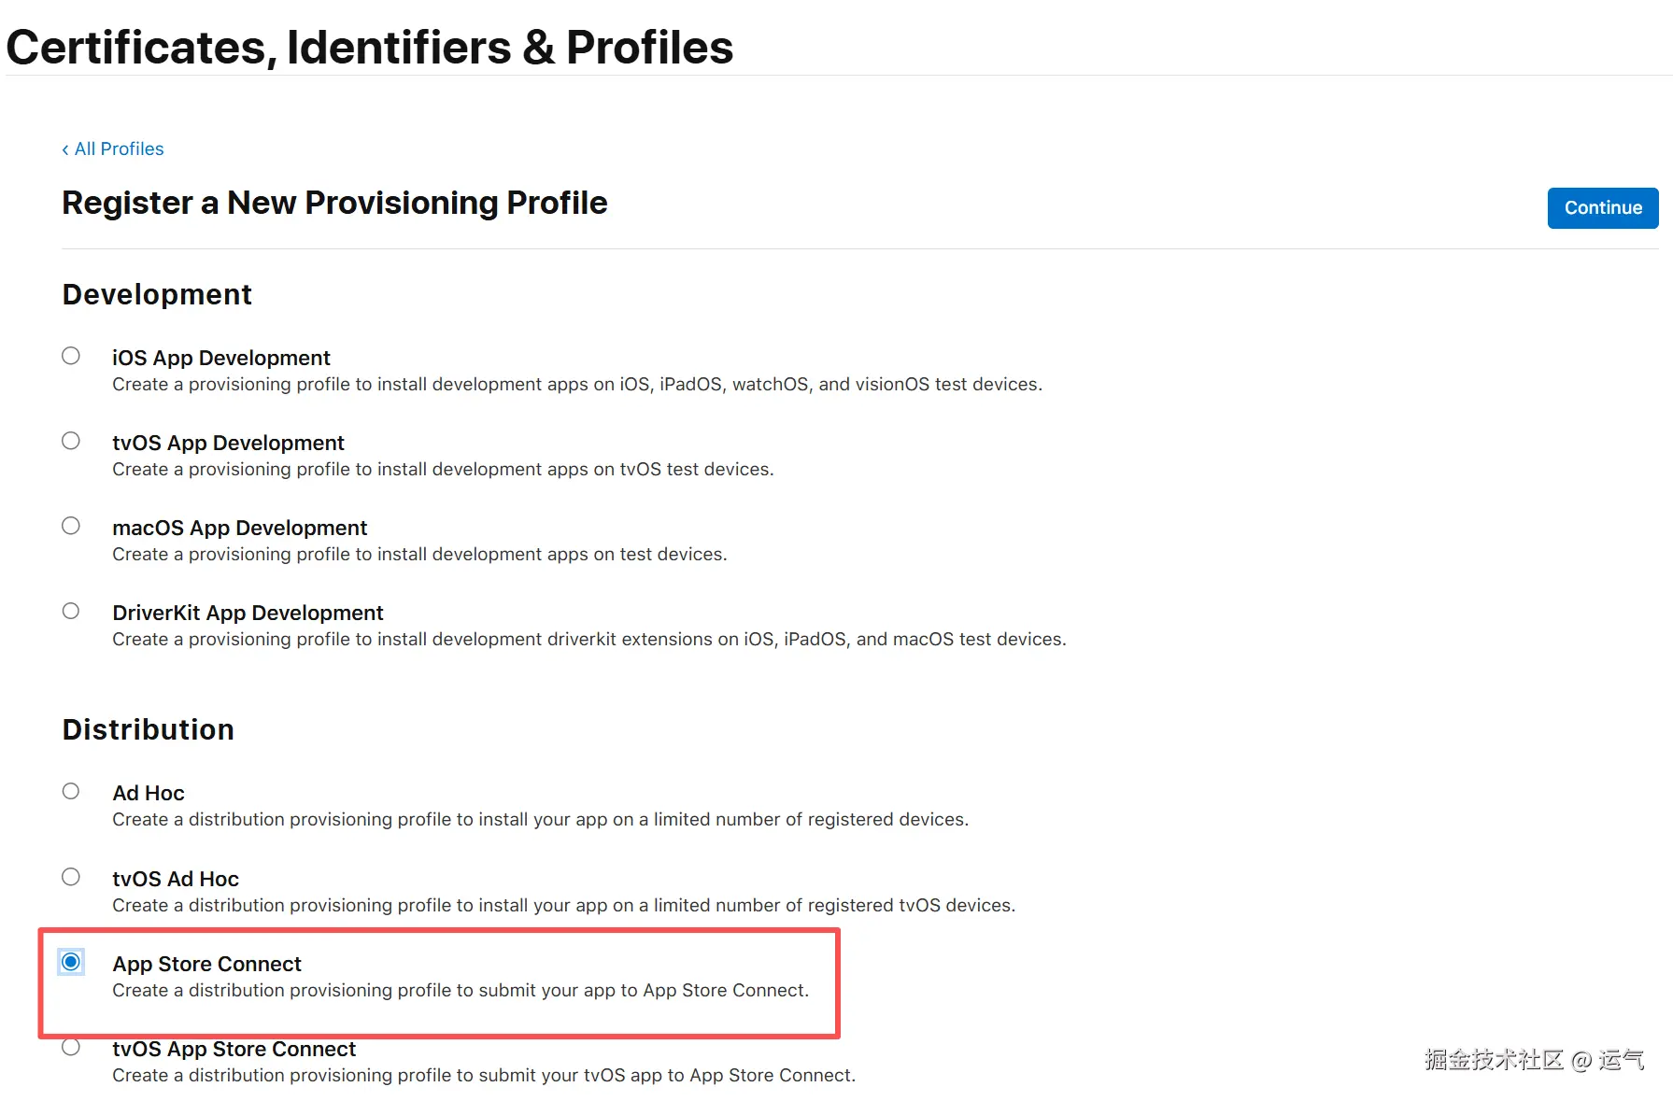Select the tvOS Ad Hoc radio button
Viewport: 1673px width, 1101px height.
tap(71, 877)
